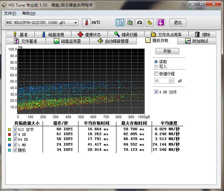Click the purple down-arrow minimize to tray icon
Screen dimensions: 224x191
coord(161,23)
